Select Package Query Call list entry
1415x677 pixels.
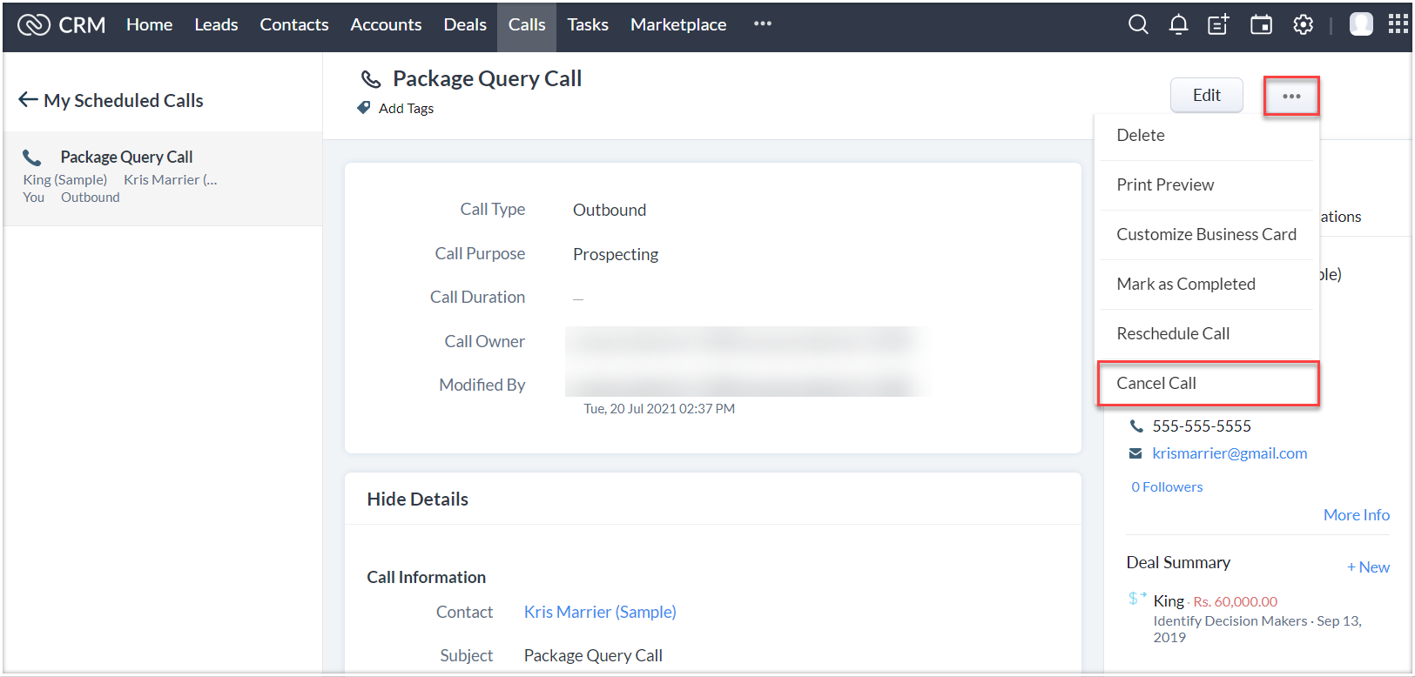pyautogui.click(x=126, y=157)
